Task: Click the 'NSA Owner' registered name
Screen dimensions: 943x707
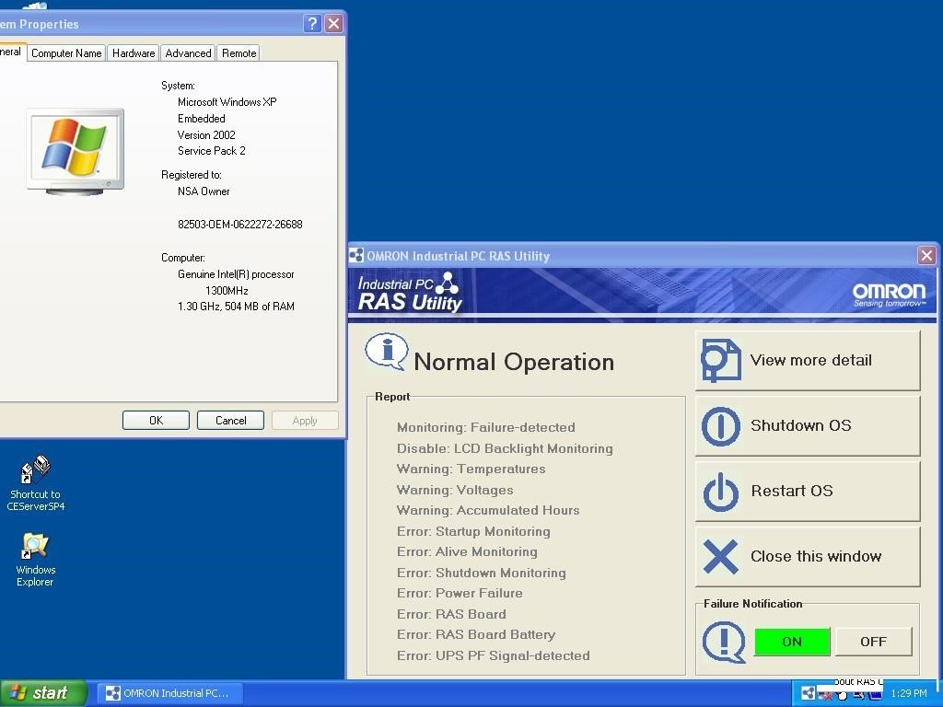Action: tap(204, 191)
